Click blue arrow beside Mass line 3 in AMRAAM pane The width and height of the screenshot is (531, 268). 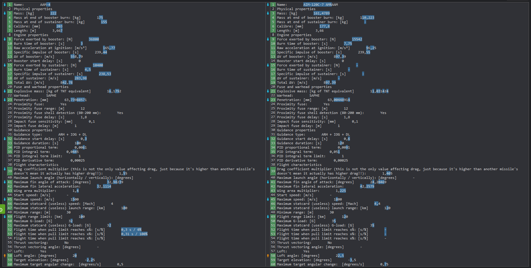(x=268, y=13)
